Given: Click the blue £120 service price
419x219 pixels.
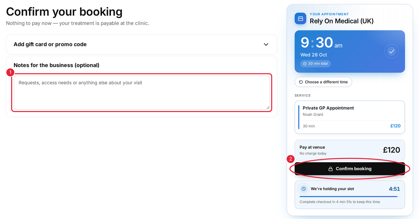Looking at the screenshot, I should (x=395, y=126).
